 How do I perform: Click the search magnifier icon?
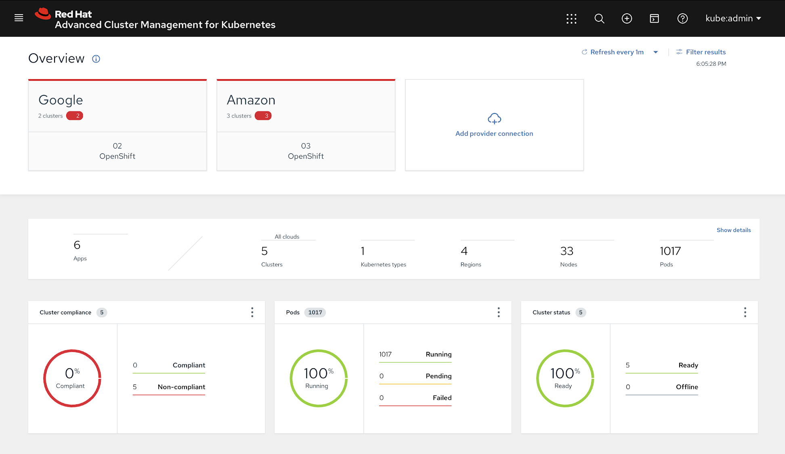coord(599,19)
